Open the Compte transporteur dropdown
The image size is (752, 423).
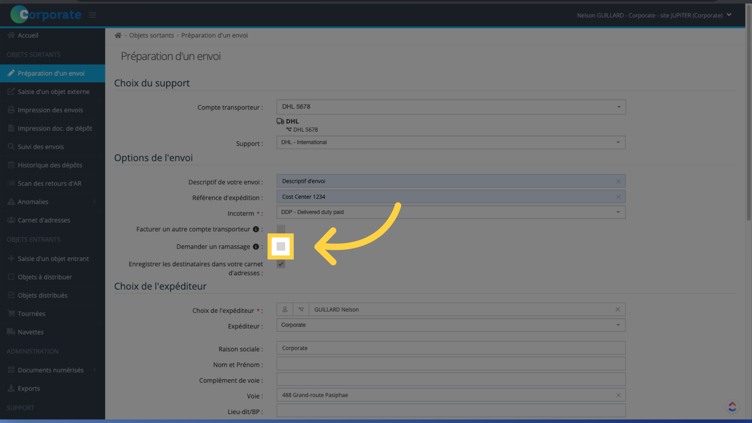coord(451,107)
